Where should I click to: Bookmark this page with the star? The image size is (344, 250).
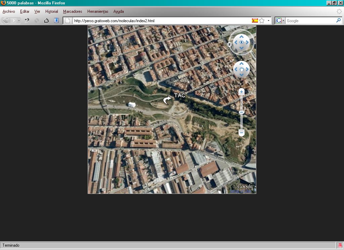point(262,20)
